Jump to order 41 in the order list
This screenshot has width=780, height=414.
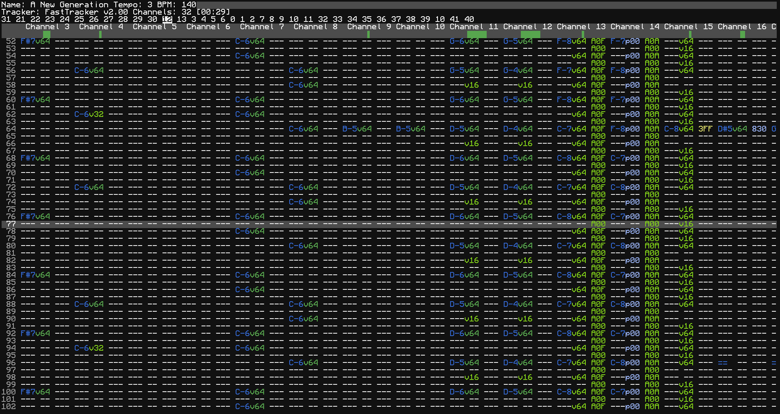click(455, 19)
